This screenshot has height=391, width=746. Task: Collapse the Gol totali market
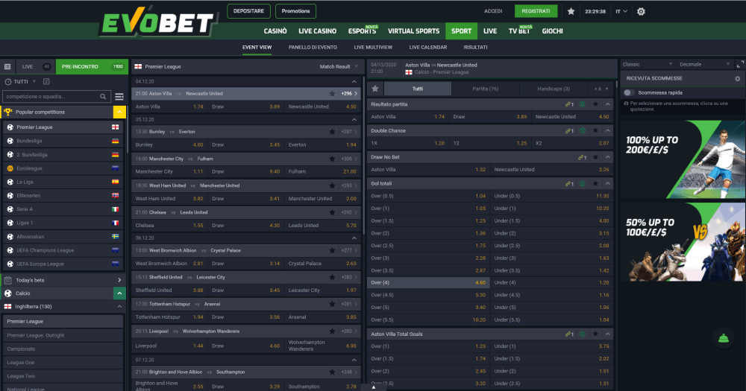pos(607,183)
